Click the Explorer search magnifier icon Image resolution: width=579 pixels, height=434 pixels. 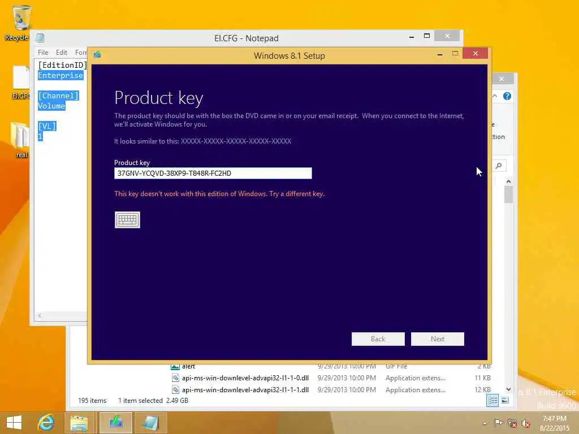[499, 166]
